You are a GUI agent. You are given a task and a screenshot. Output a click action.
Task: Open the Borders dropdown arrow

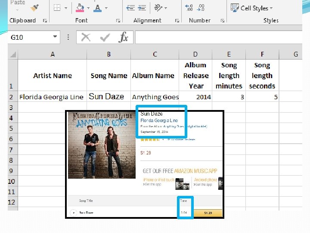66,8
